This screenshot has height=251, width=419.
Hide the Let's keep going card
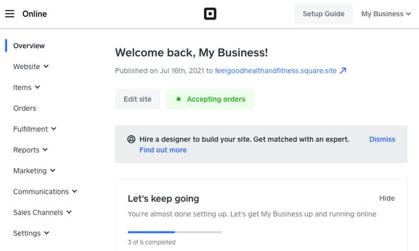pyautogui.click(x=387, y=198)
